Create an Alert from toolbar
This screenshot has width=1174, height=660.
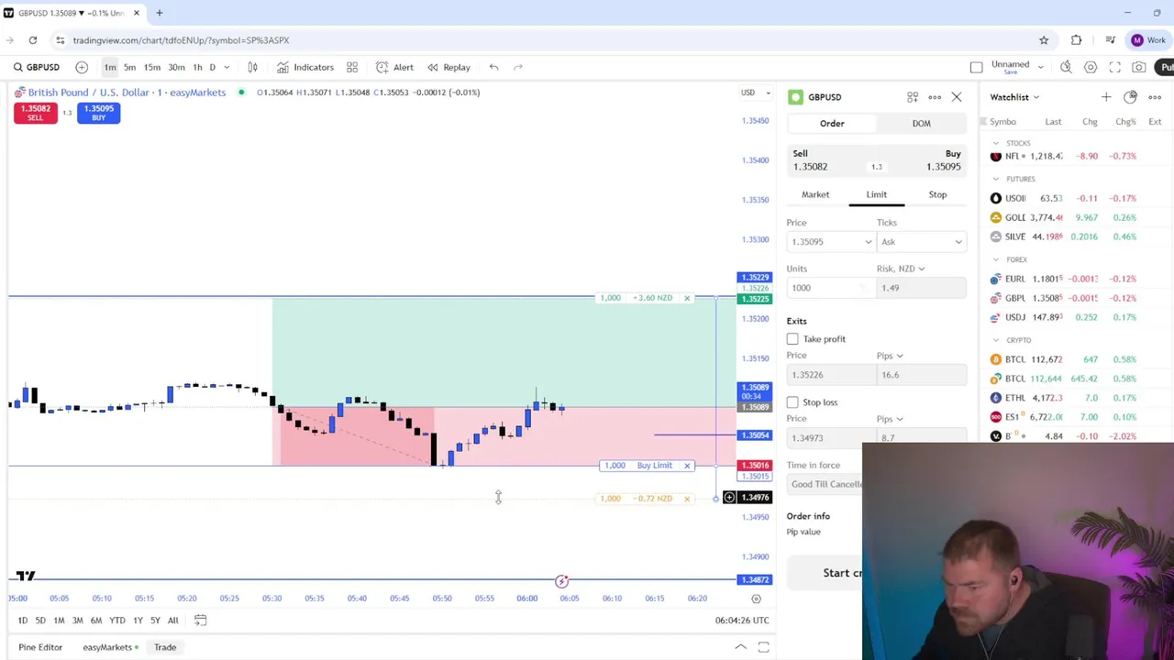coord(395,67)
